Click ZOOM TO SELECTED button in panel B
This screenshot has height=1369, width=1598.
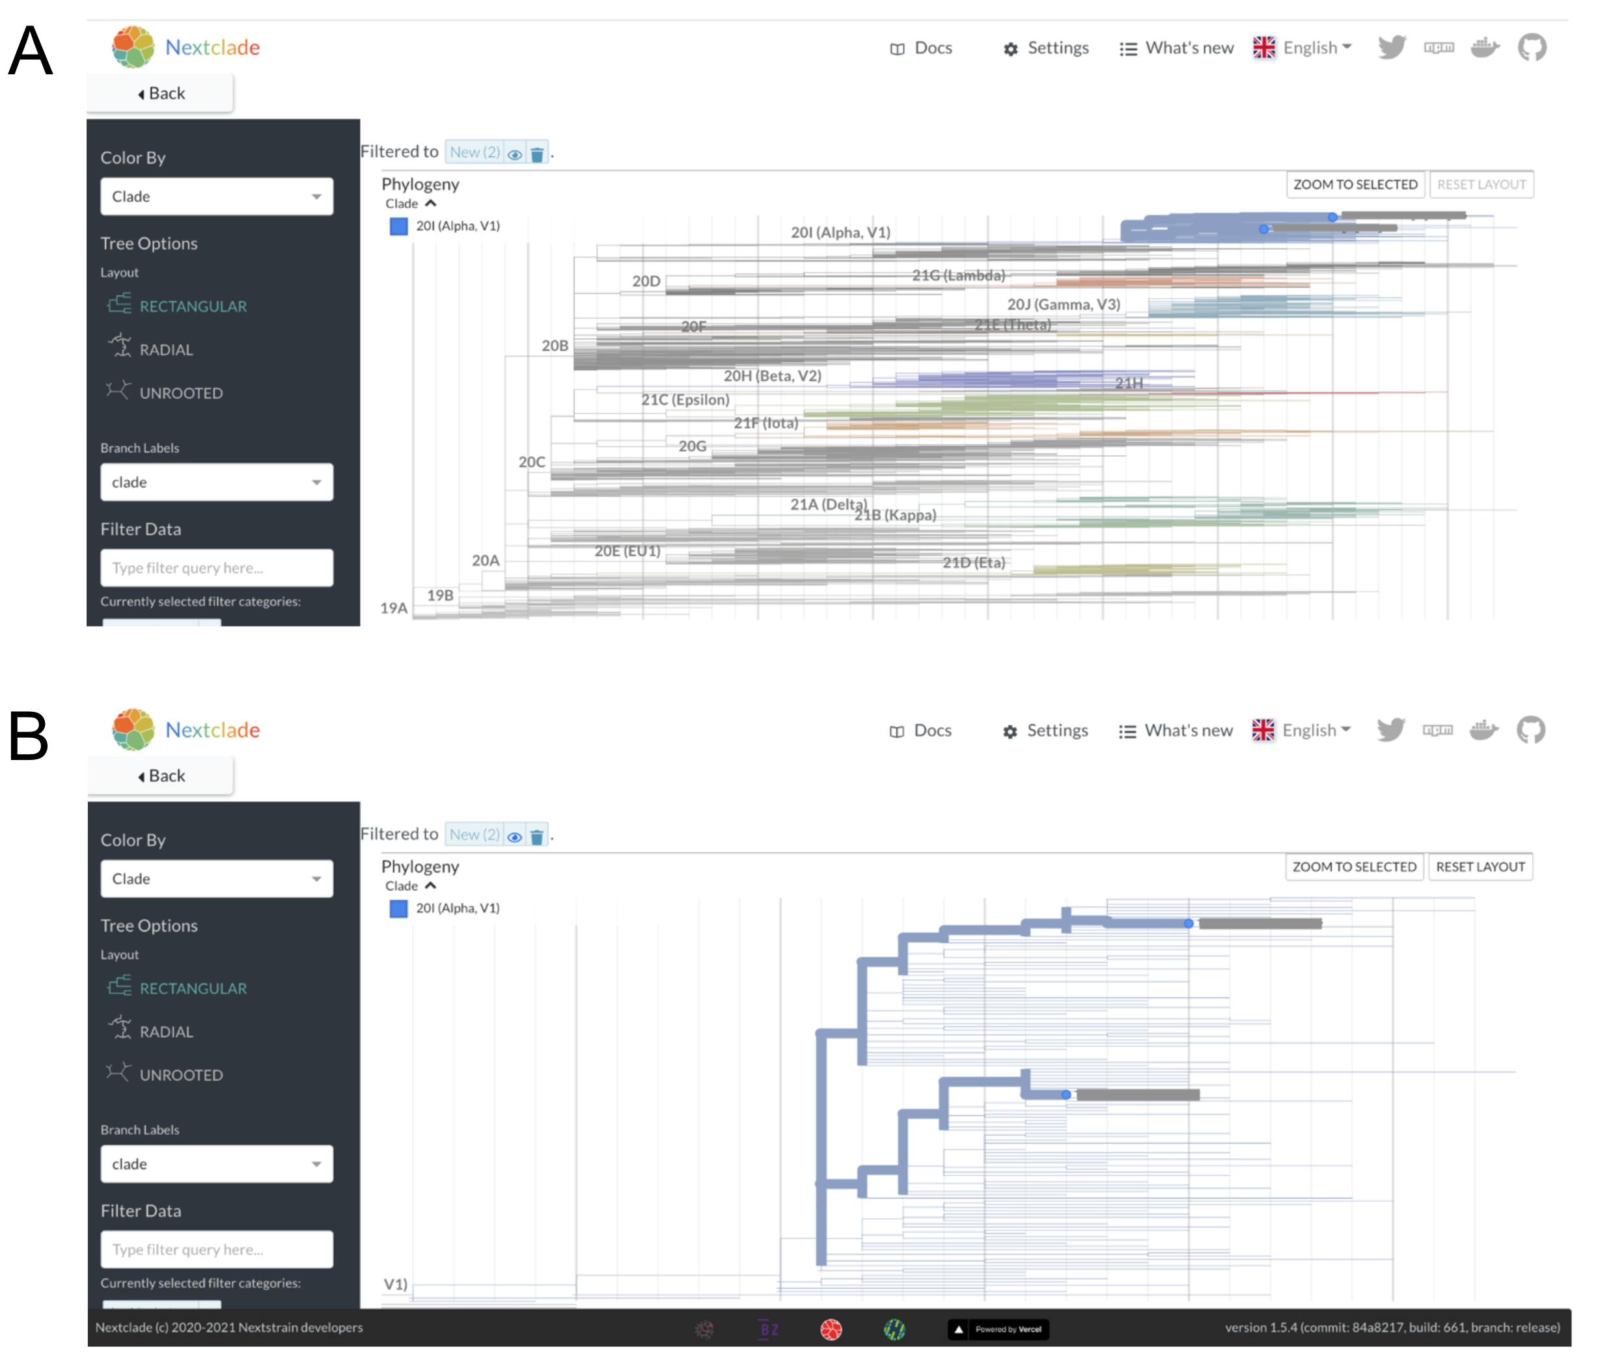1353,867
